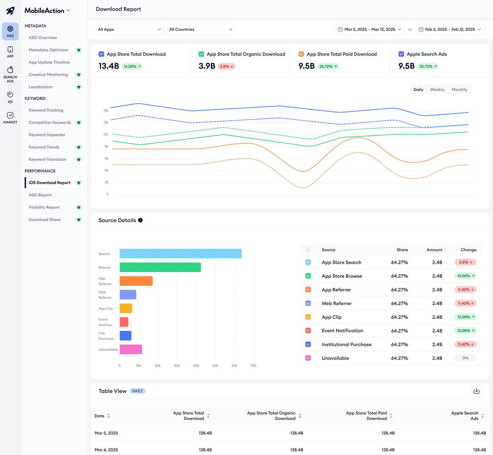Viewport: 493px width, 455px height.
Task: Sort by Apple Search Ads column
Action: 483,416
